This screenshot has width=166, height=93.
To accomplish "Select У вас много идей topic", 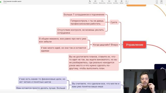I will [x=64, y=49].
